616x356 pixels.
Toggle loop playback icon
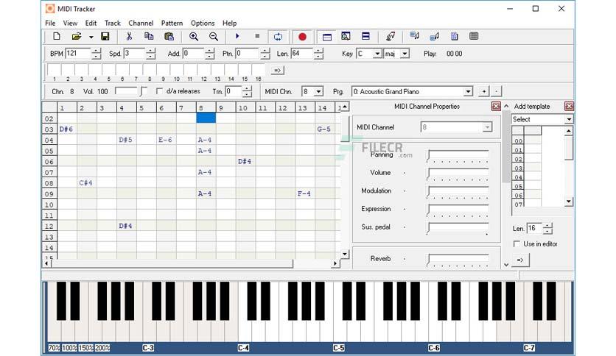point(278,37)
